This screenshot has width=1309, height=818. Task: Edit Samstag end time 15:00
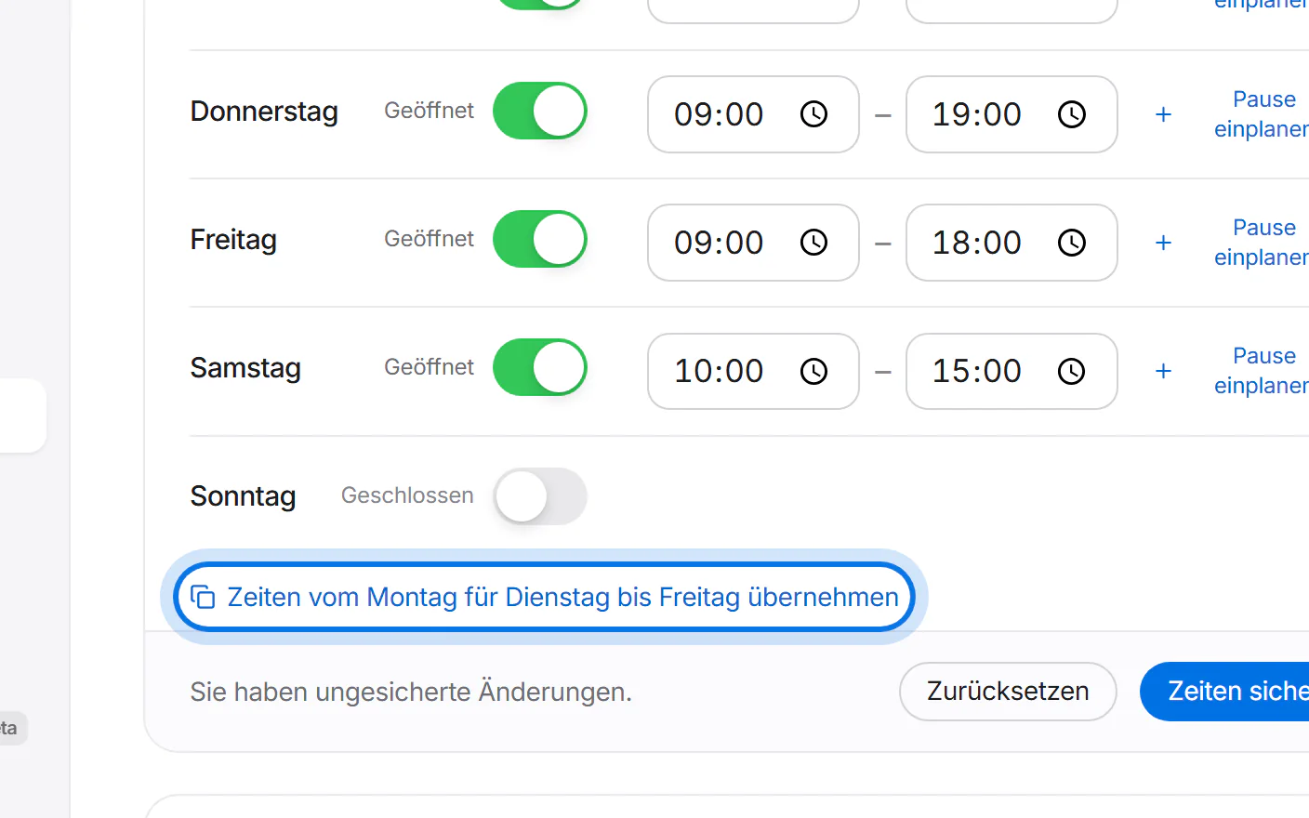pos(1011,371)
